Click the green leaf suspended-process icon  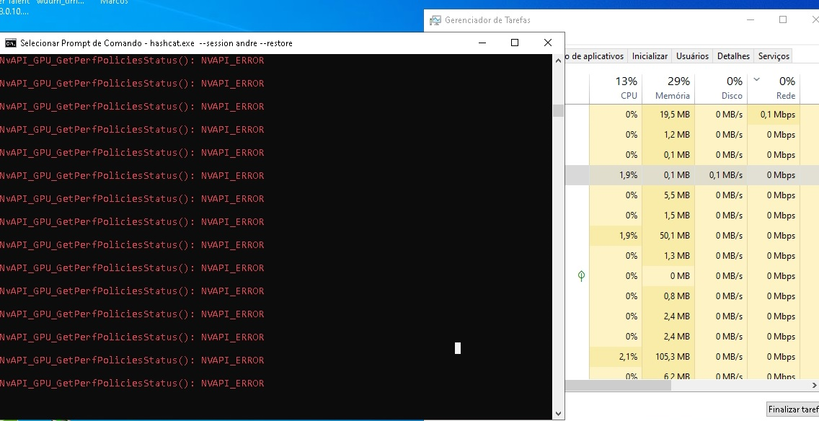pos(581,275)
